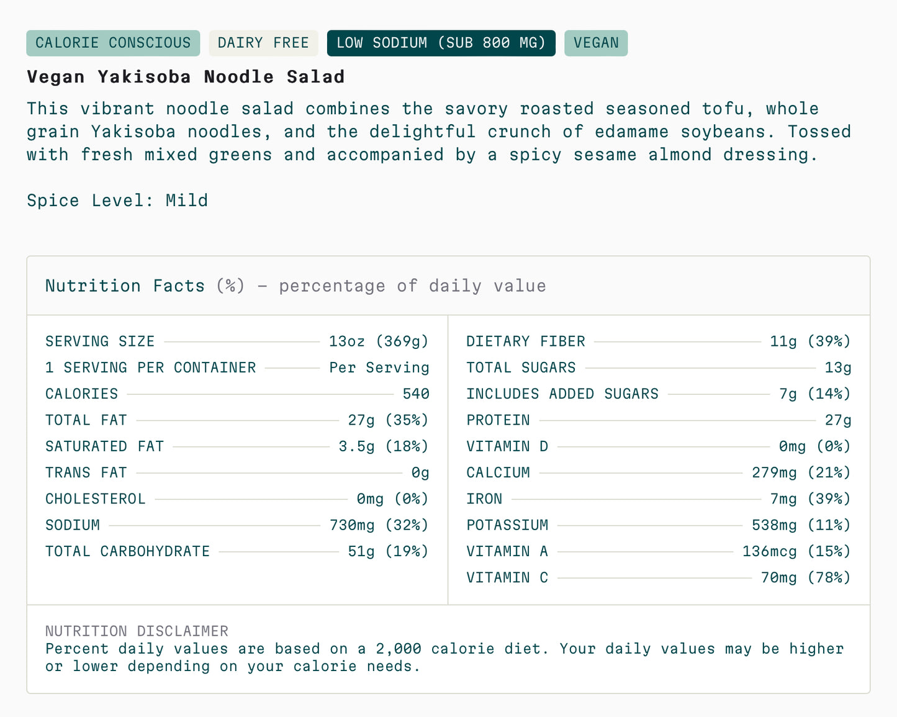Viewport: 897px width, 717px height.
Task: Click the 279mg (21%) value
Action: point(801,472)
